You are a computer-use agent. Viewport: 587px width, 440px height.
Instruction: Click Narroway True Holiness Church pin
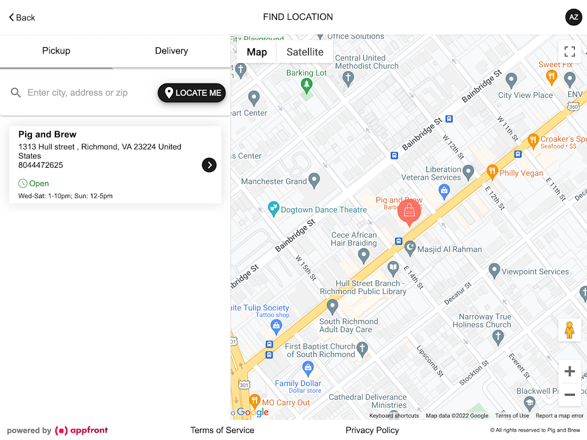[x=497, y=337]
